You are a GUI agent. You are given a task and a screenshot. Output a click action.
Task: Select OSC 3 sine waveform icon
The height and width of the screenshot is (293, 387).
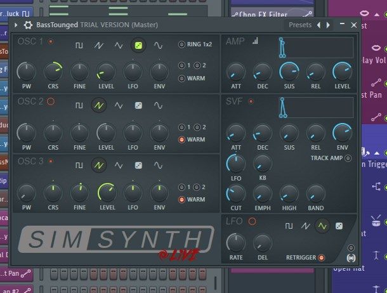(x=158, y=166)
